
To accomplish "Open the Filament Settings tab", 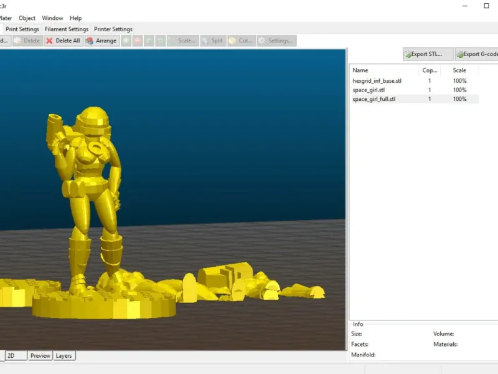I will [67, 29].
